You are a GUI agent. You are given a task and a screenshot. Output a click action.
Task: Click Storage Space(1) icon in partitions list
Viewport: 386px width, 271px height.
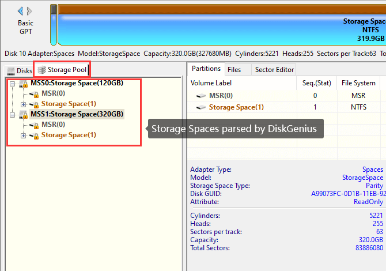pos(201,107)
